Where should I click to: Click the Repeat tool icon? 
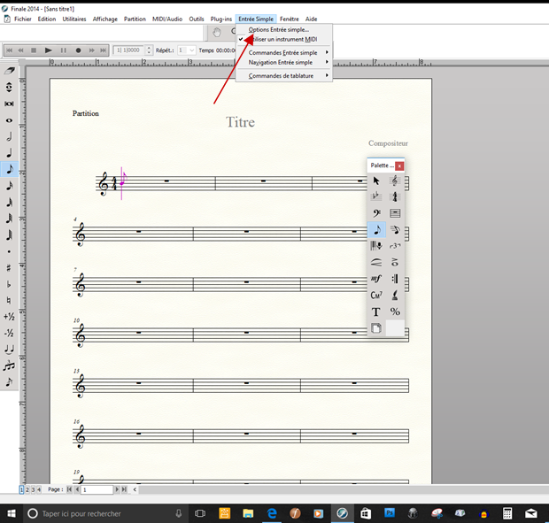point(395,279)
